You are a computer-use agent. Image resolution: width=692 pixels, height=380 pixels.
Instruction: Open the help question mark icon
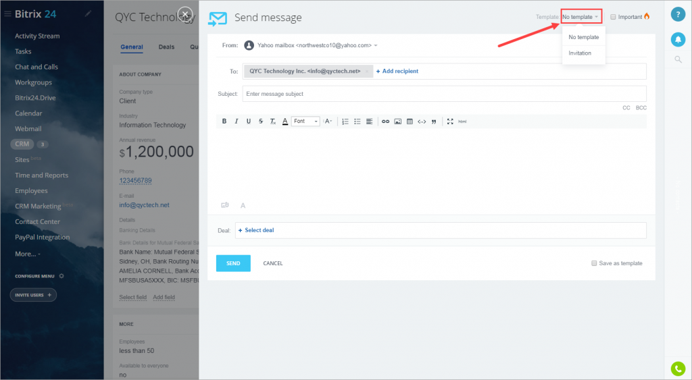tap(678, 14)
